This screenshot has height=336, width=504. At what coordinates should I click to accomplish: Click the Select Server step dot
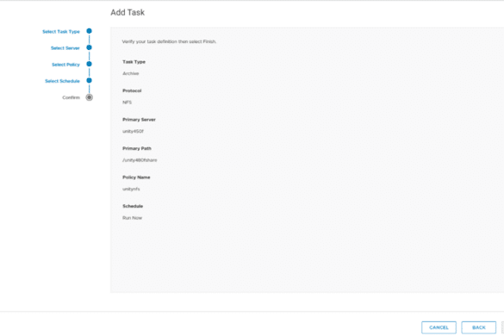tap(89, 47)
